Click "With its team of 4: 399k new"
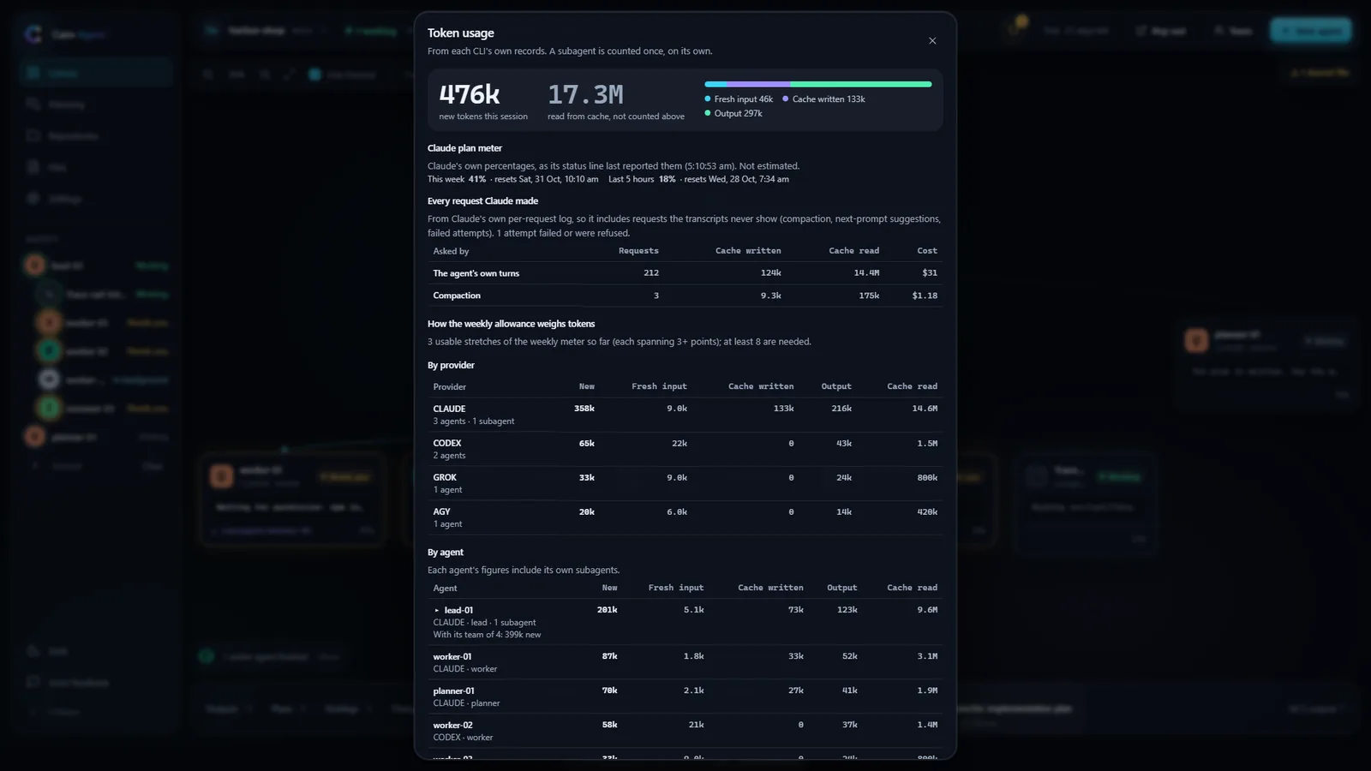1371x771 pixels. tap(487, 635)
